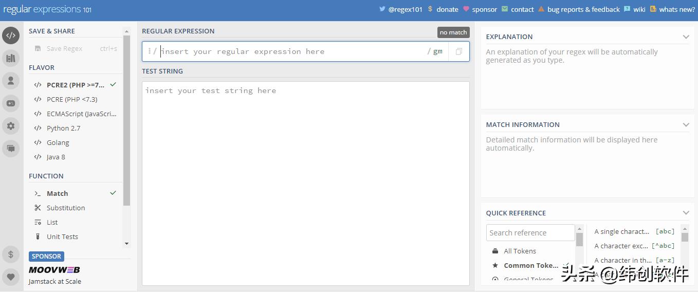Click the Search reference field
Viewport: 698px width, 292px height.
tap(530, 232)
